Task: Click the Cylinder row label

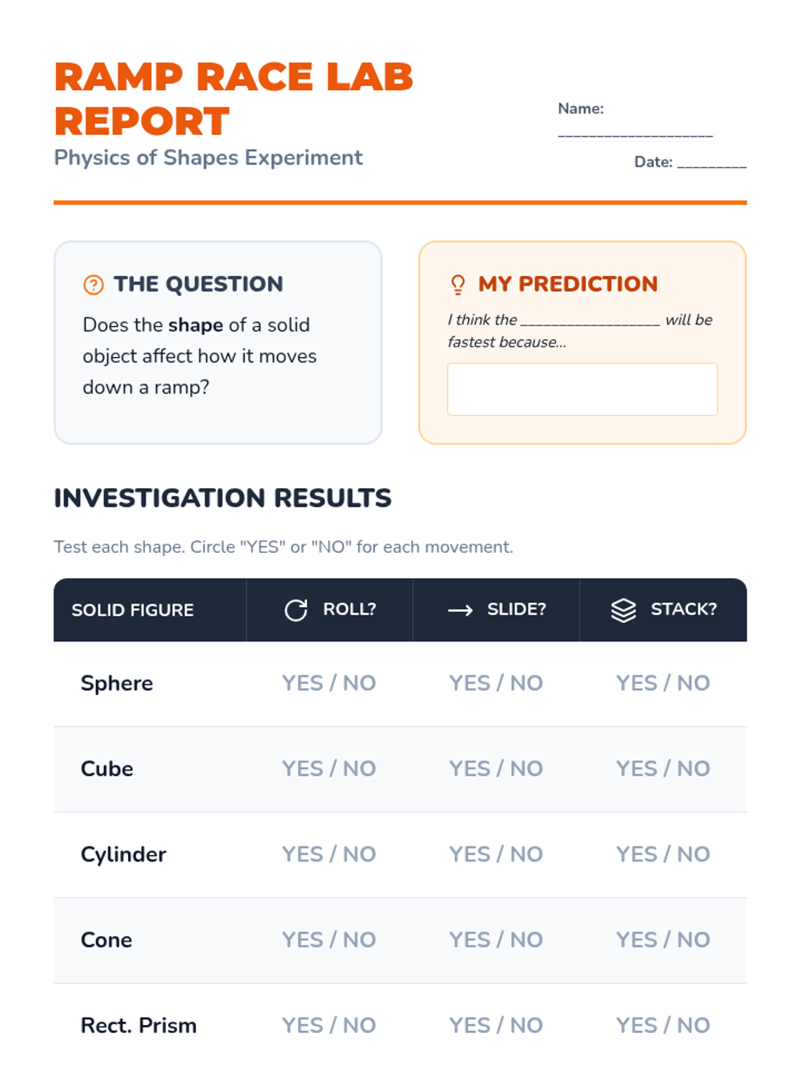Action: 123,854
